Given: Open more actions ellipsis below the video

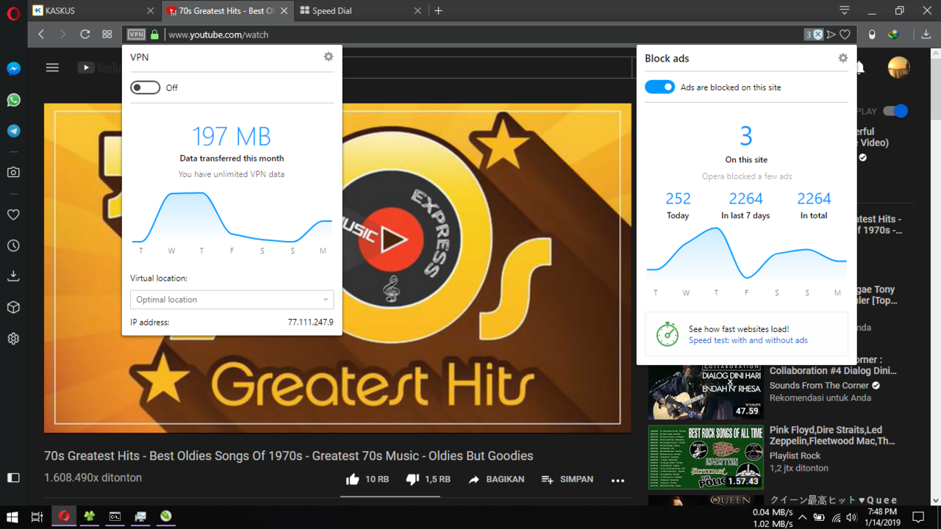Looking at the screenshot, I should point(618,480).
